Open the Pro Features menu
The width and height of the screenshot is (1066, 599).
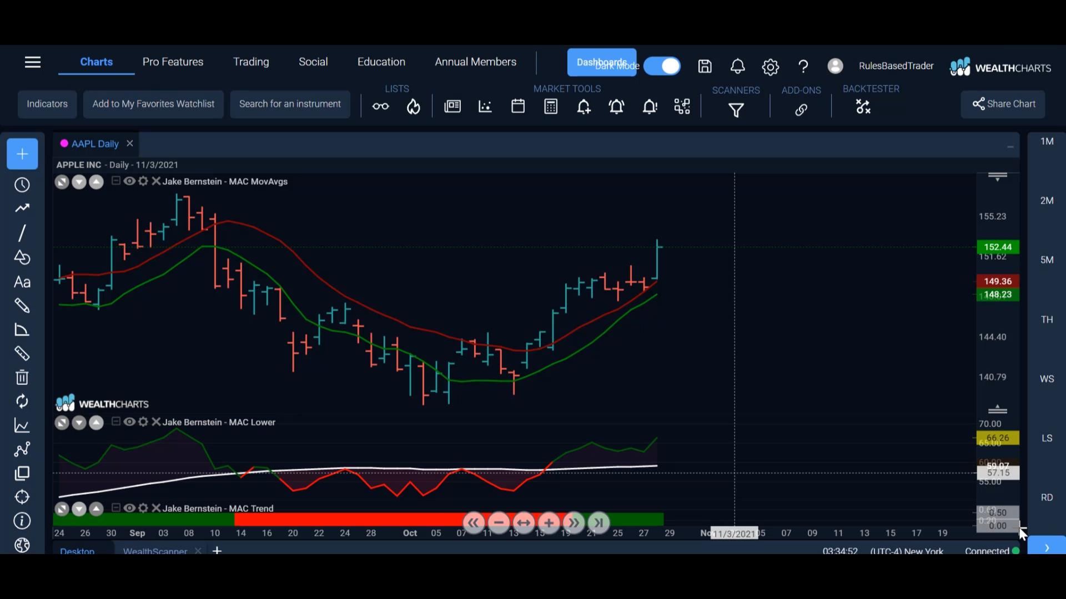[x=173, y=62]
